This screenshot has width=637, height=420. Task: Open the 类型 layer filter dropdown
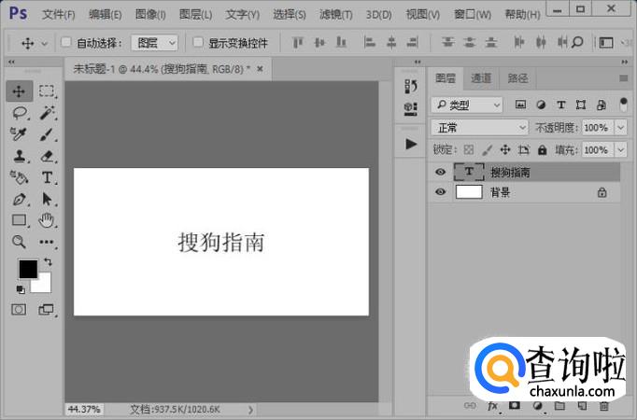coord(467,105)
